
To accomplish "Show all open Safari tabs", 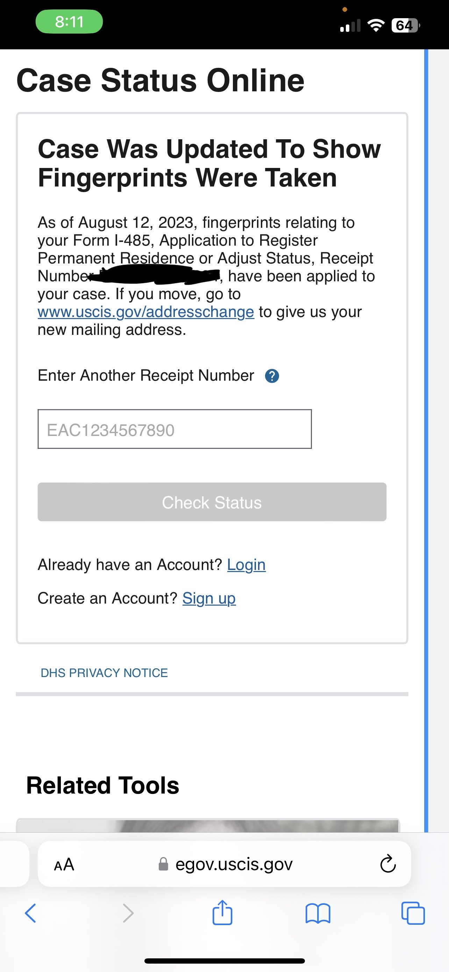I will (413, 914).
